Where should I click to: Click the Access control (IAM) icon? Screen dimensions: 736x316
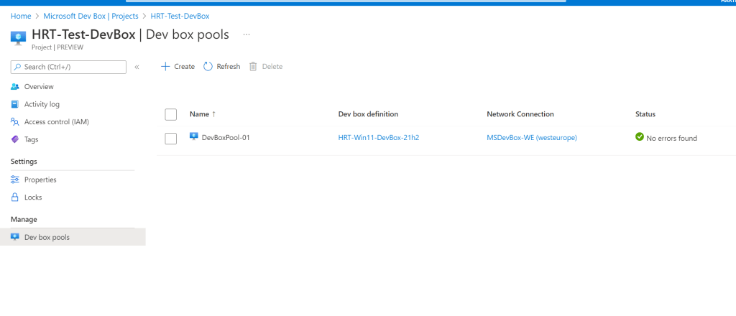15,122
